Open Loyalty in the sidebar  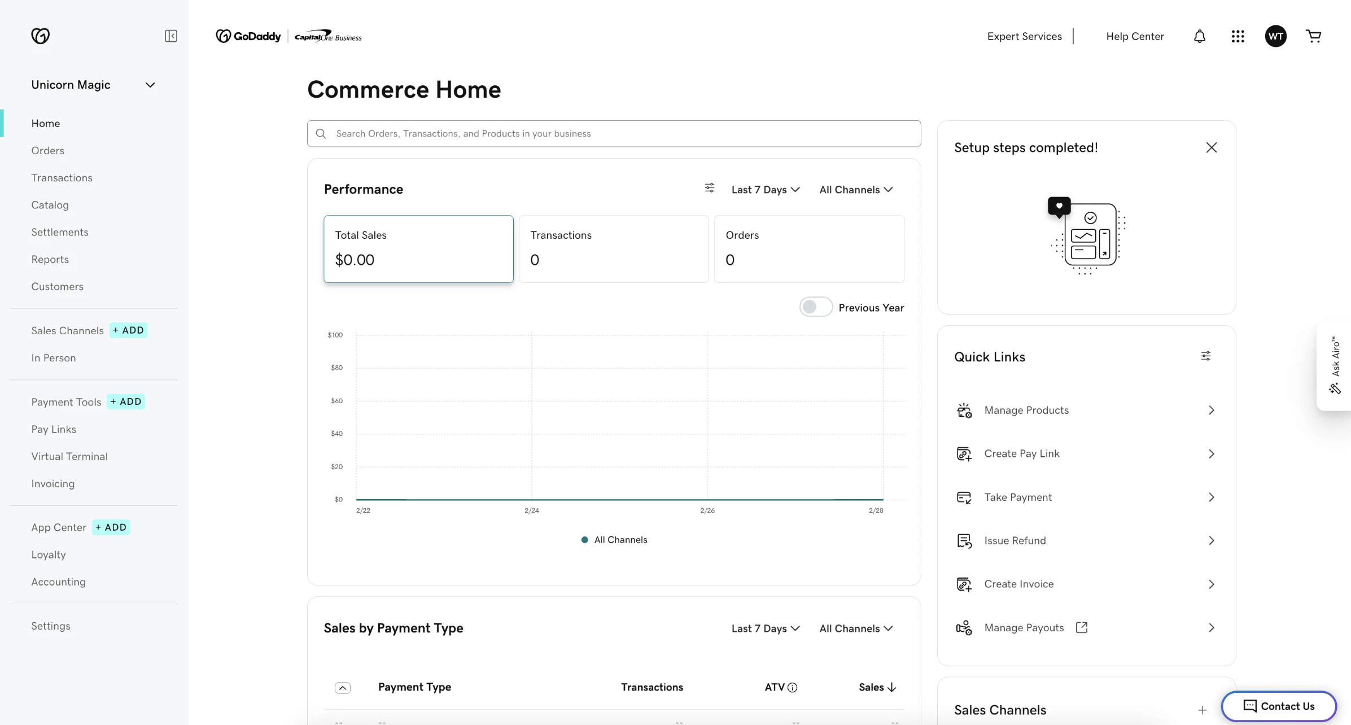click(x=49, y=554)
